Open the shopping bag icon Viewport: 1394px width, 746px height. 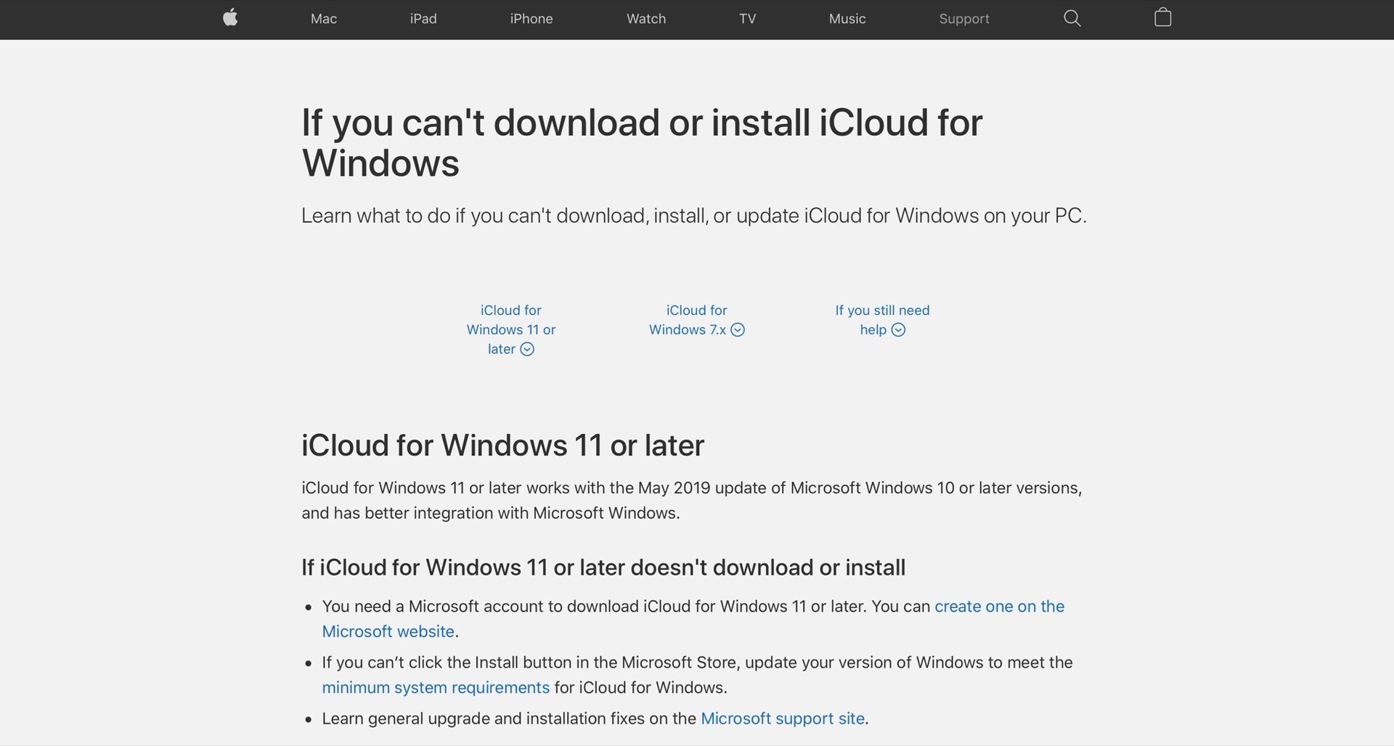[x=1162, y=17]
